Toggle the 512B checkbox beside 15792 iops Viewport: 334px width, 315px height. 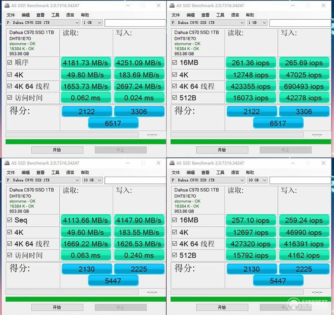(175, 255)
